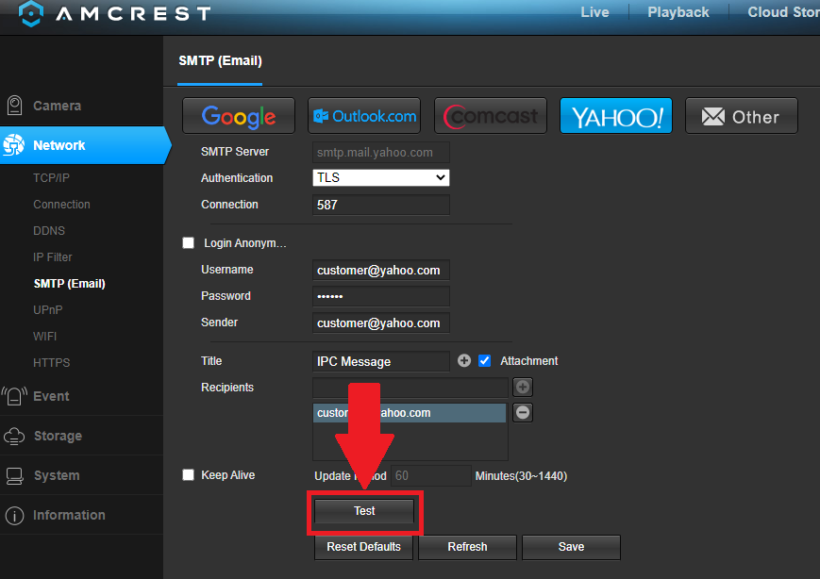Choose the Google email preset

pyautogui.click(x=239, y=116)
